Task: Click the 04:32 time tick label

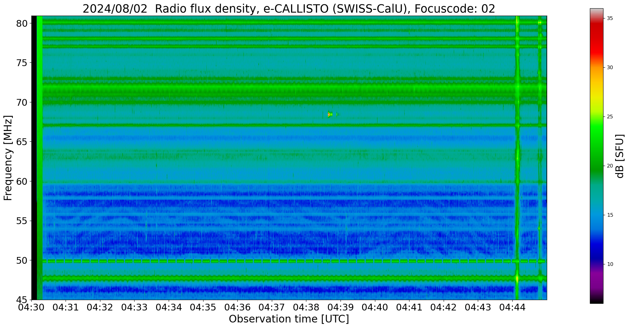Action: (100, 307)
